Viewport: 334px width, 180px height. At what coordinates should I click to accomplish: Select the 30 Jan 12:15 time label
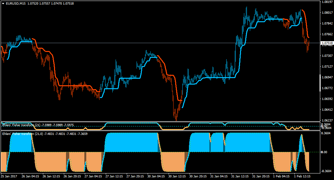[x=177, y=176]
